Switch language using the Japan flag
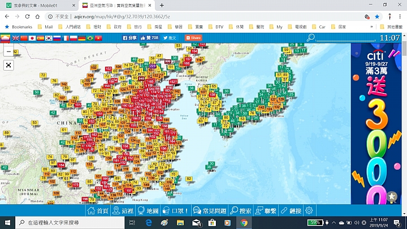 coord(32,38)
